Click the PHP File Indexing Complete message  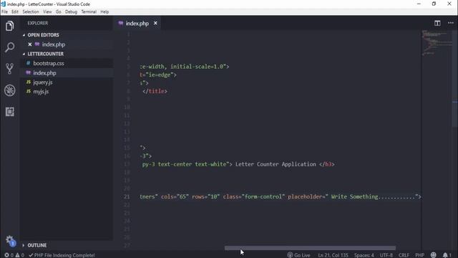point(62,255)
